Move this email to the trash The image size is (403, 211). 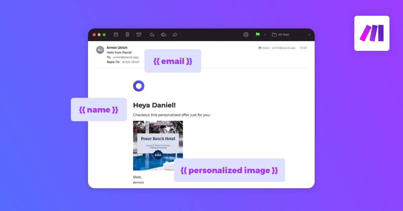[127, 34]
